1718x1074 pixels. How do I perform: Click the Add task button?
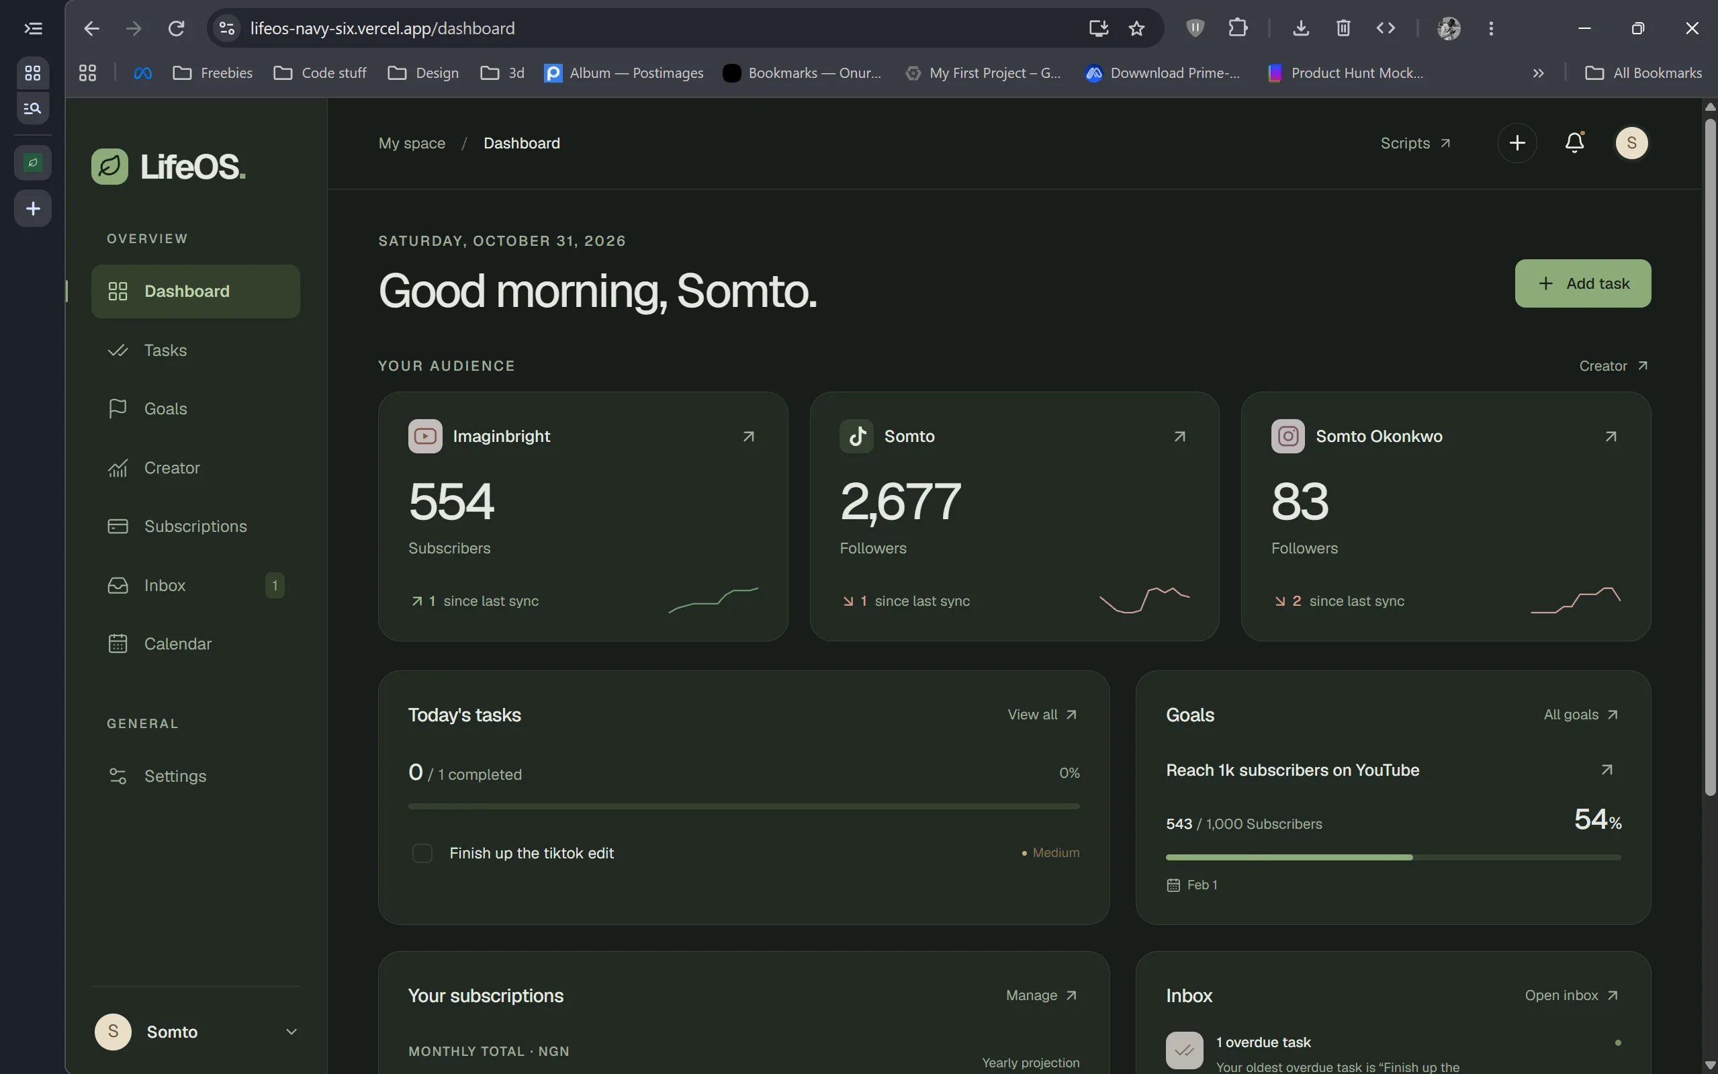pos(1582,283)
